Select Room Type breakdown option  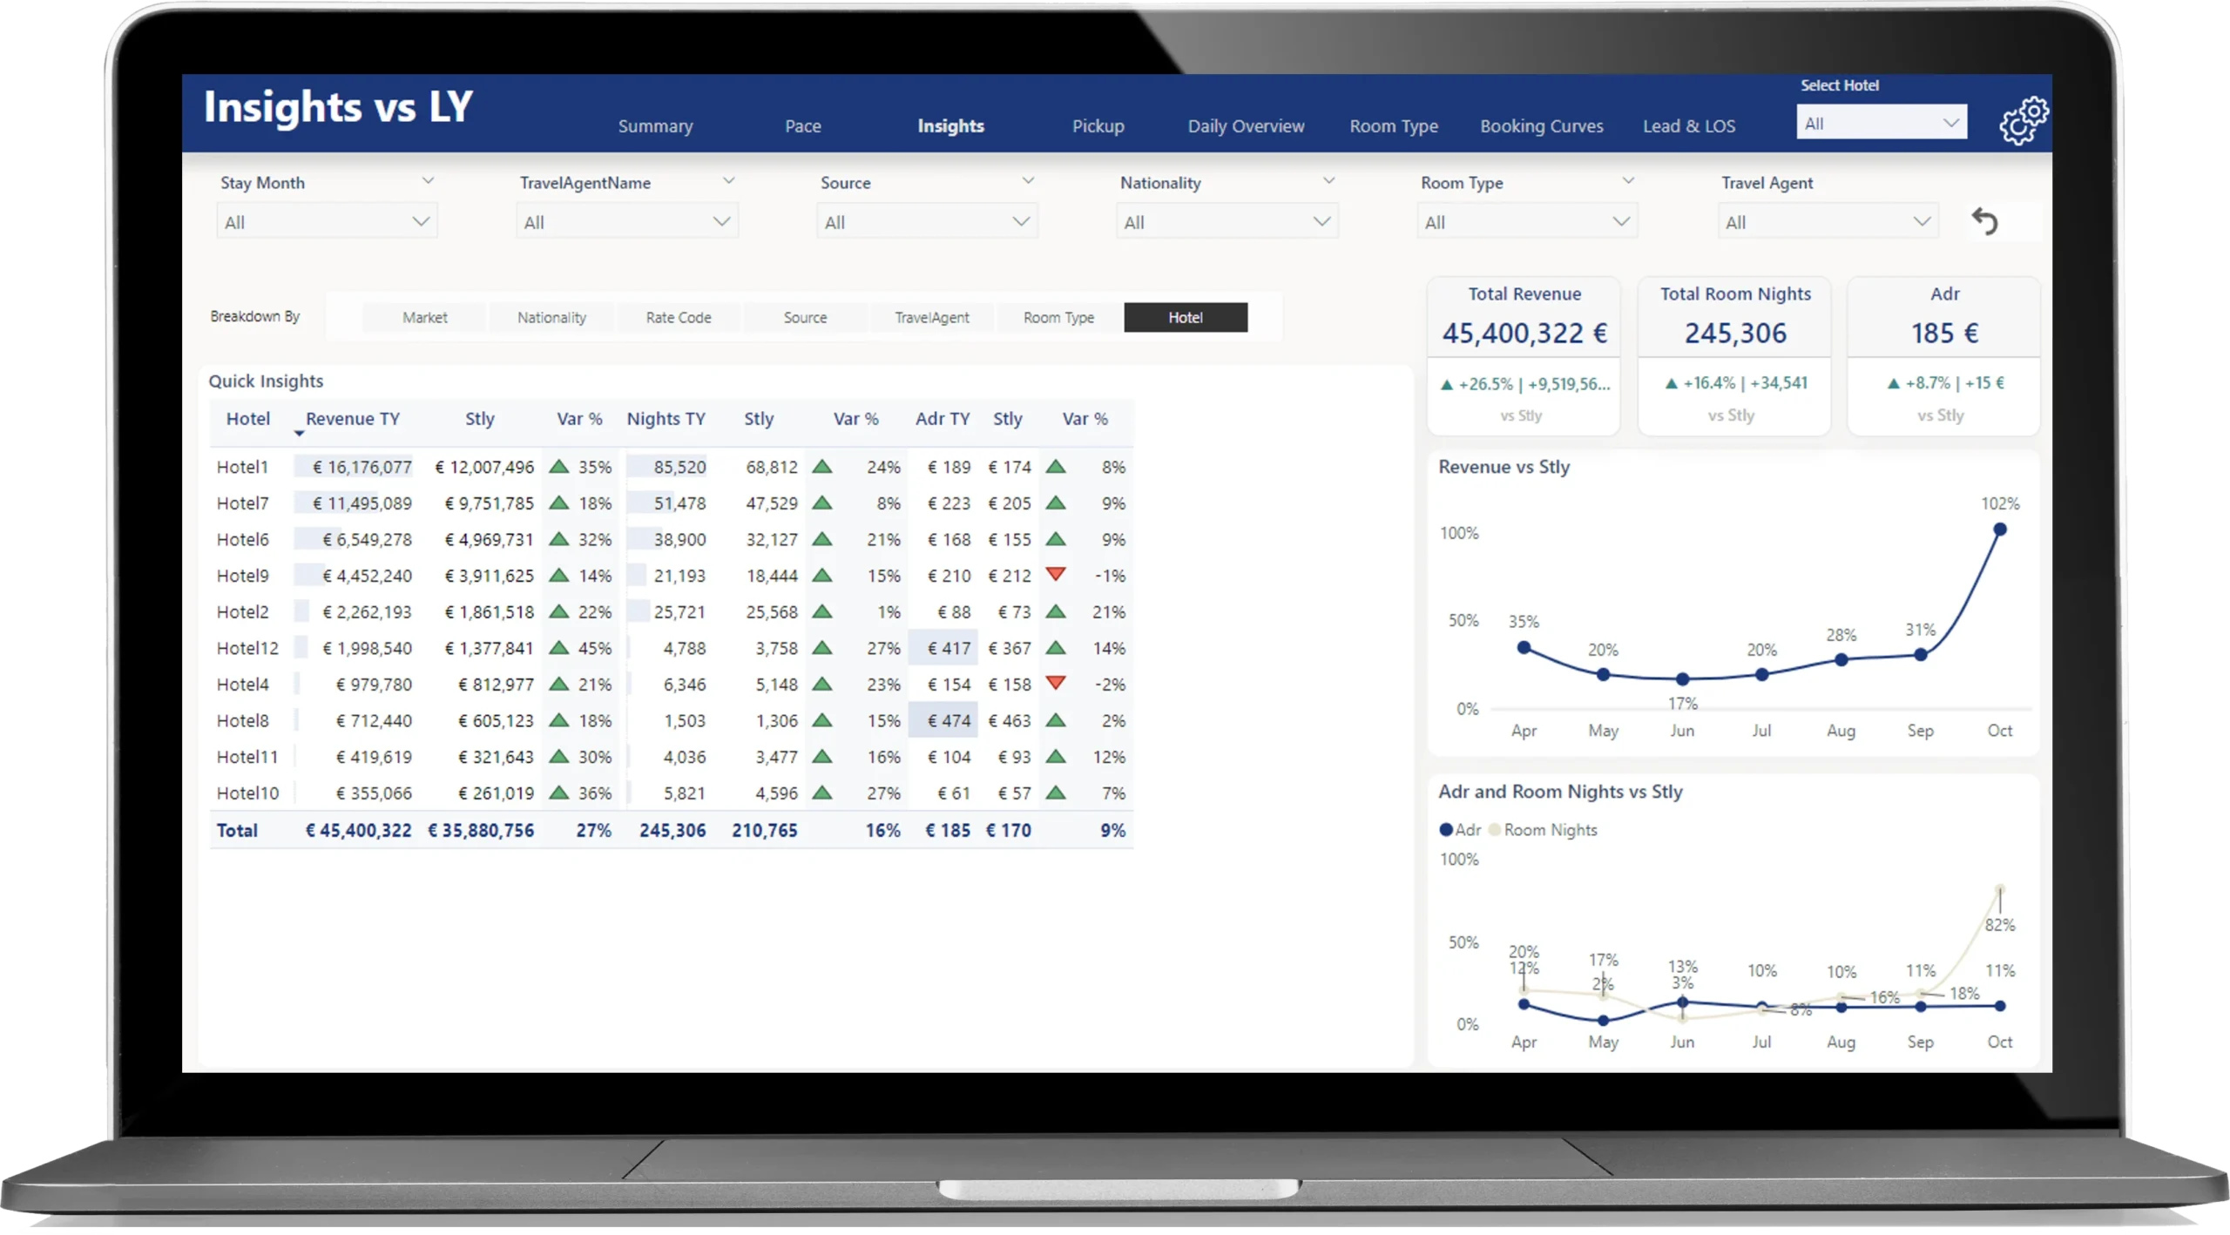coord(1058,318)
